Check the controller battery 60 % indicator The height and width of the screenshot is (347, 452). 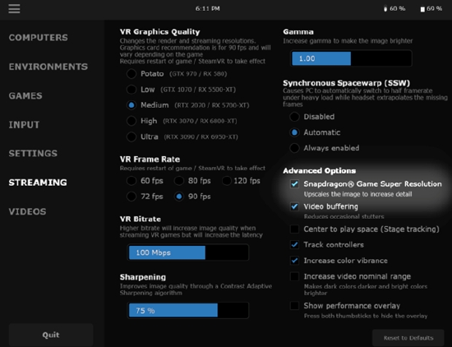[394, 9]
